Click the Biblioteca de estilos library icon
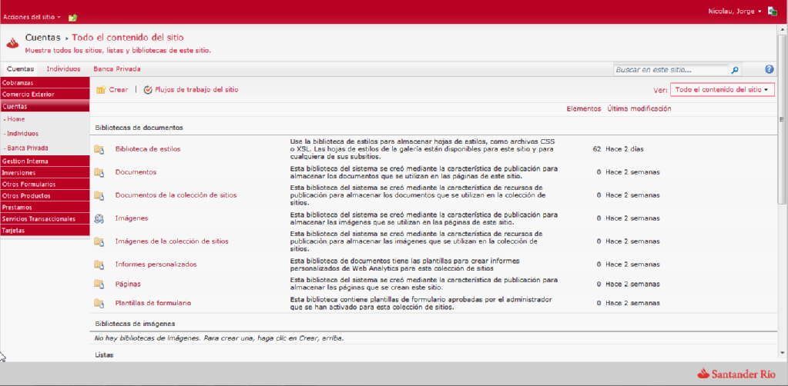 tap(99, 149)
